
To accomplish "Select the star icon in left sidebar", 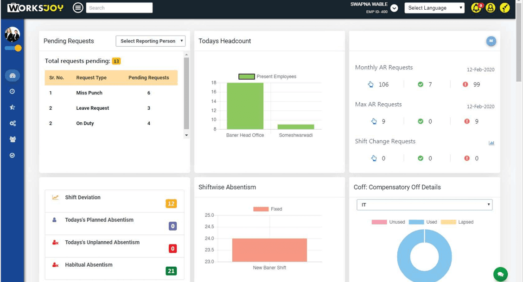I will (13, 107).
